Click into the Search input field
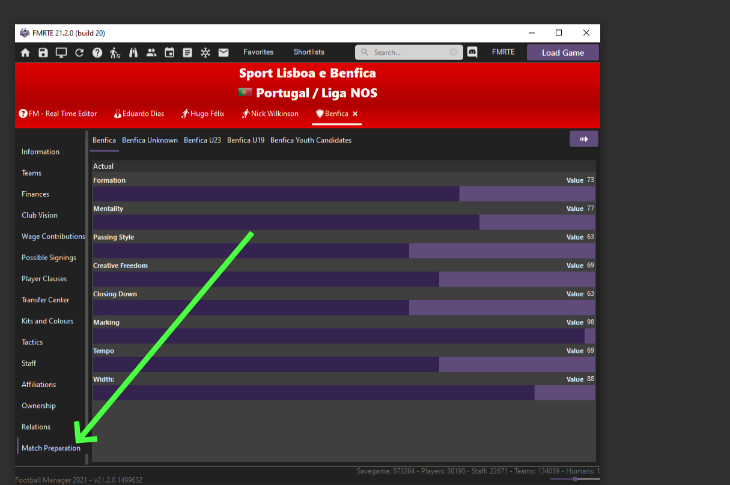This screenshot has height=485, width=730. [409, 52]
